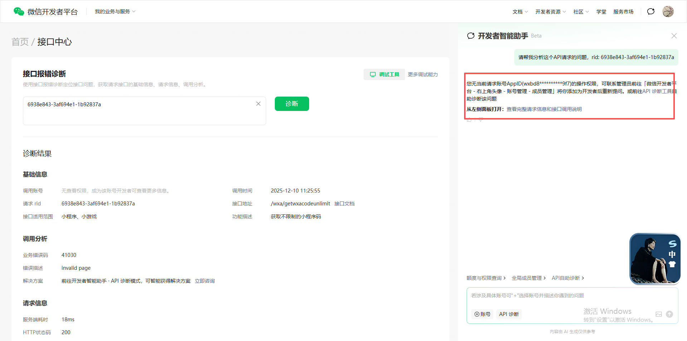Image resolution: width=687 pixels, height=341 pixels.
Task: Click the green 诊断 button
Action: [x=292, y=104]
